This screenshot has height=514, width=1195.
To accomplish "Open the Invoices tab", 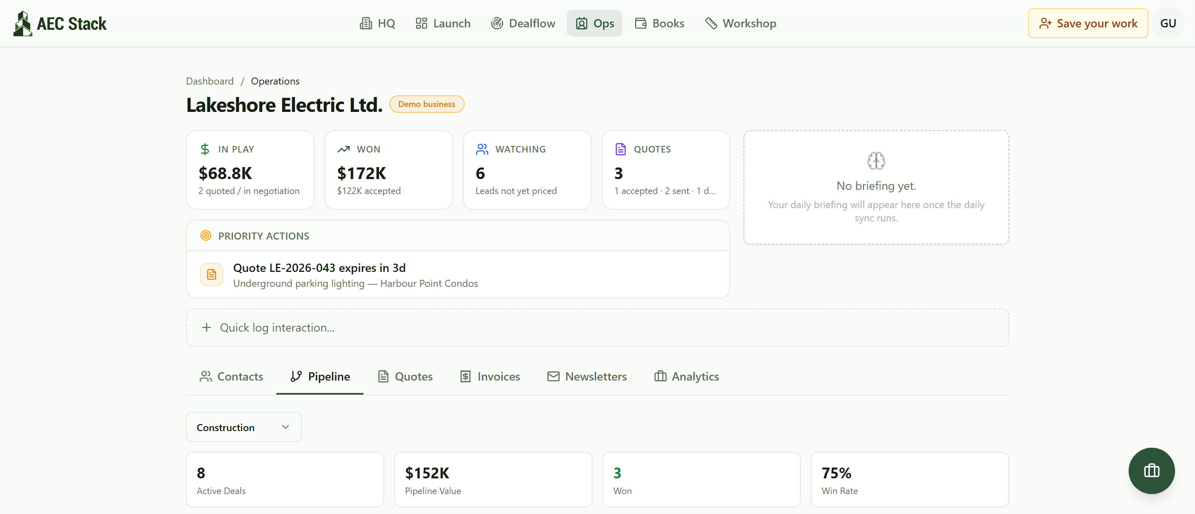I will pyautogui.click(x=490, y=376).
